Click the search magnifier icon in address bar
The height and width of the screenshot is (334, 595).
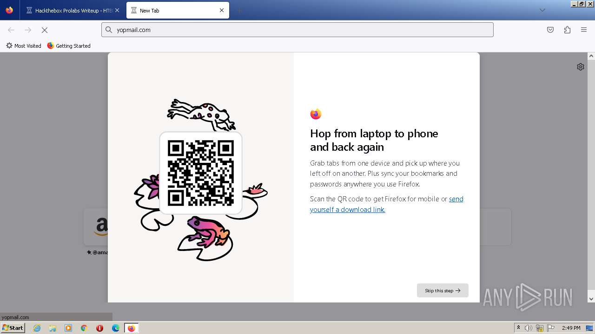109,30
